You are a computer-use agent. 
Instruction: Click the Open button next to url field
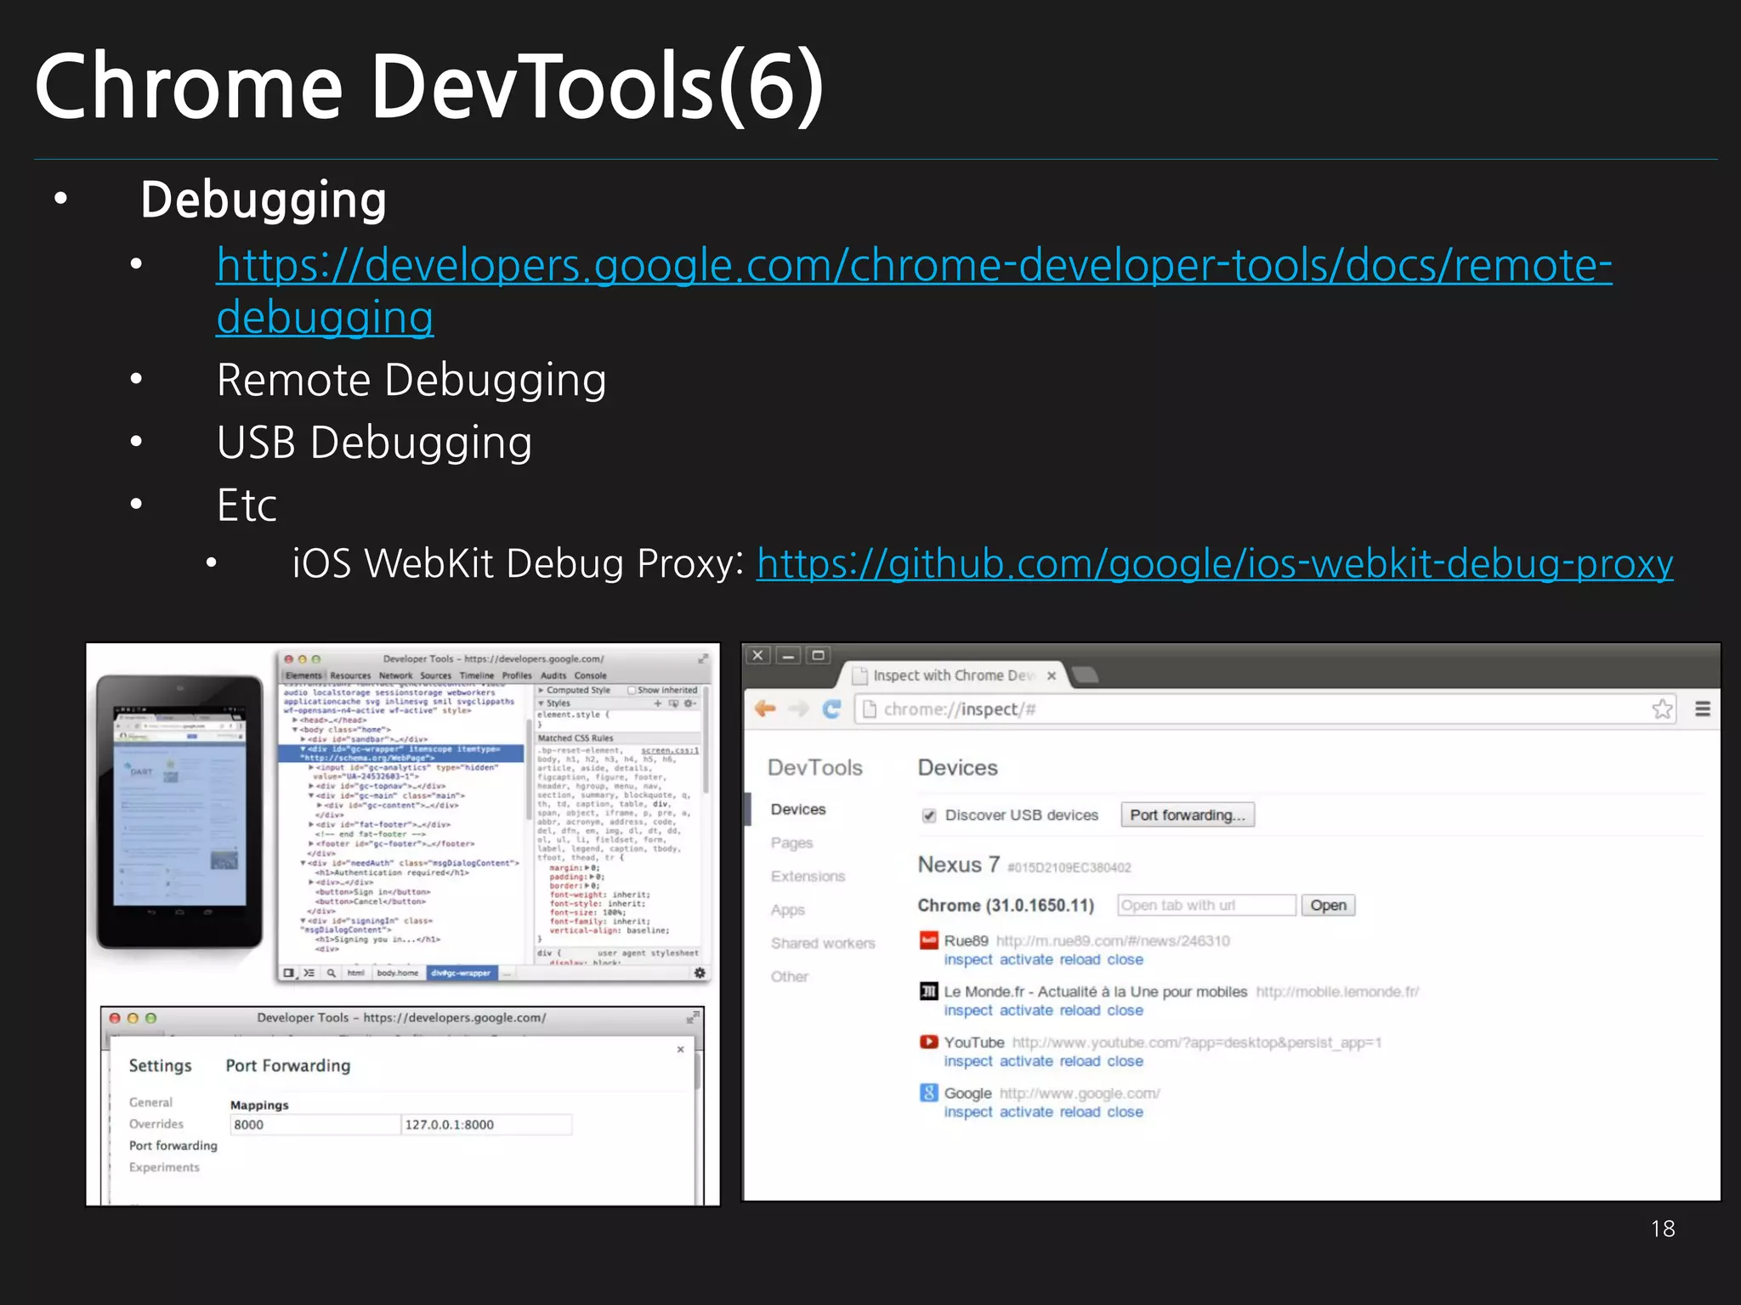pos(1328,905)
